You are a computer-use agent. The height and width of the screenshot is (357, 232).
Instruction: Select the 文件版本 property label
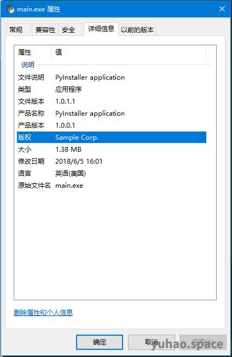tap(31, 102)
